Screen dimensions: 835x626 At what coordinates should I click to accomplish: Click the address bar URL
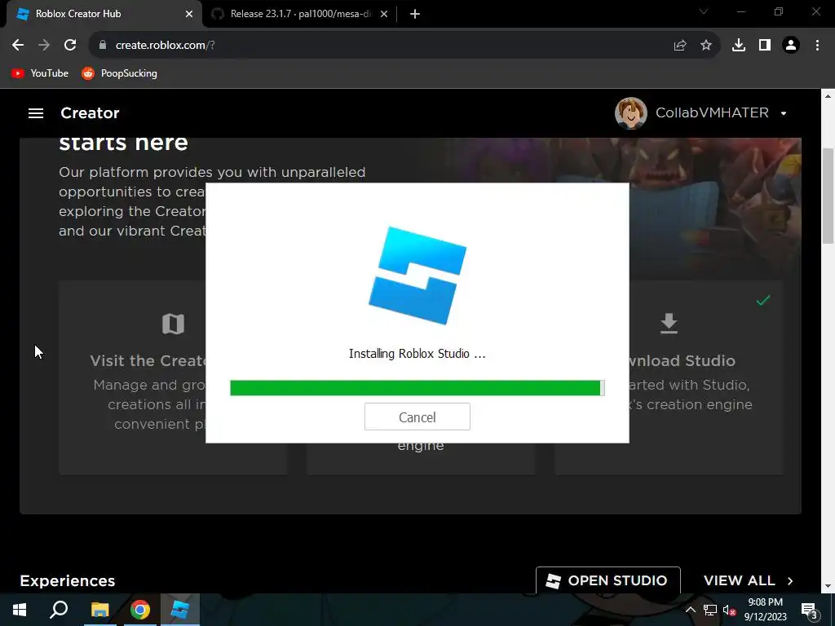(165, 46)
